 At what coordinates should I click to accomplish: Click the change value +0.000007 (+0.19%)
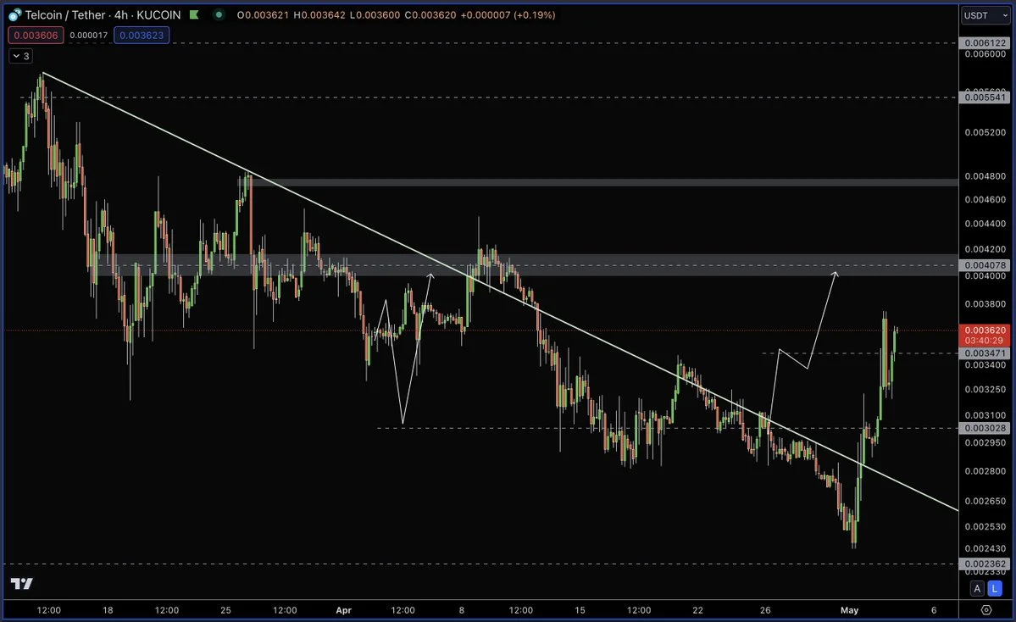(x=508, y=15)
